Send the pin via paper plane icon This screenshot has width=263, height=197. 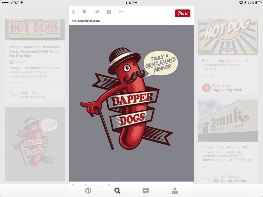tap(97, 12)
